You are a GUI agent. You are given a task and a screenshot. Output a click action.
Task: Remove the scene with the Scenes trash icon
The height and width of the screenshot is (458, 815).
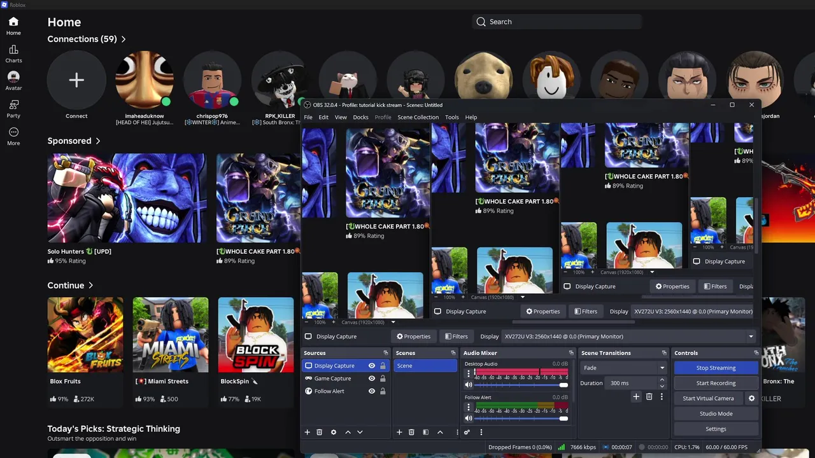point(411,432)
